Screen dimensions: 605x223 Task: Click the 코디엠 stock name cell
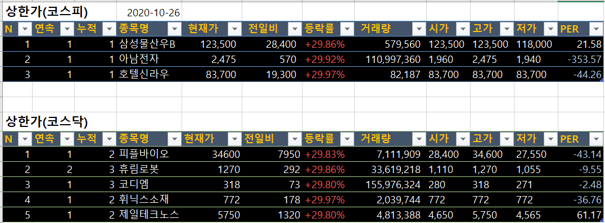point(150,184)
